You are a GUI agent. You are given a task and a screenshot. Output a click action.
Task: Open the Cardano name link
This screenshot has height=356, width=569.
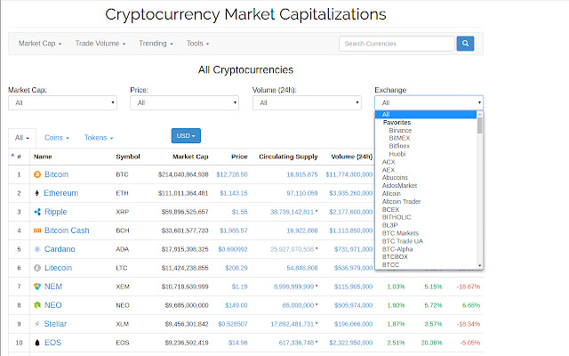[60, 249]
